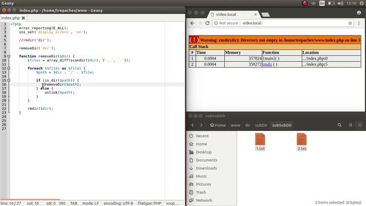Collapse the if block fold
The width and height of the screenshot is (366, 206).
pos(9,80)
